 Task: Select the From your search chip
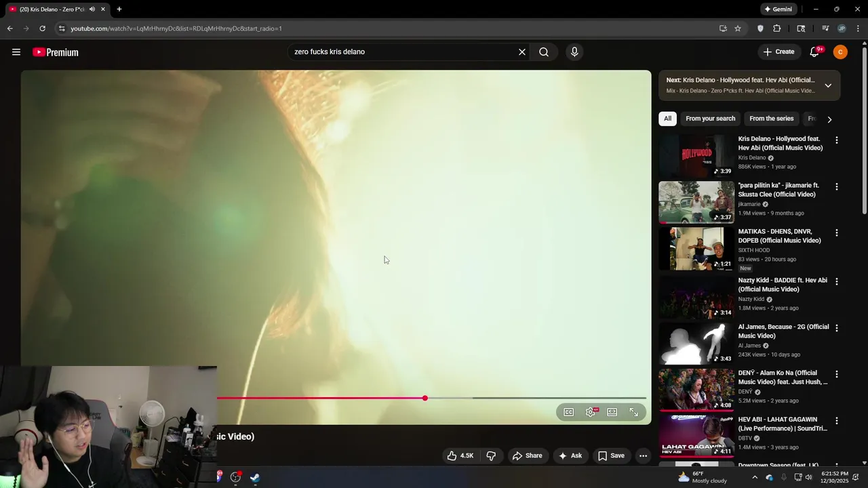point(710,119)
